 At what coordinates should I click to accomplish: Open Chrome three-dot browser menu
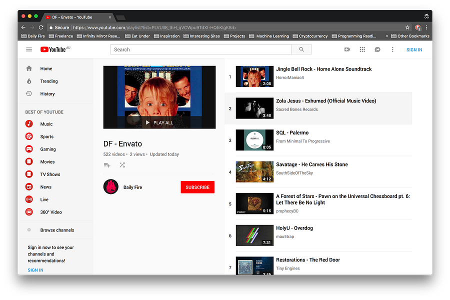(x=427, y=27)
